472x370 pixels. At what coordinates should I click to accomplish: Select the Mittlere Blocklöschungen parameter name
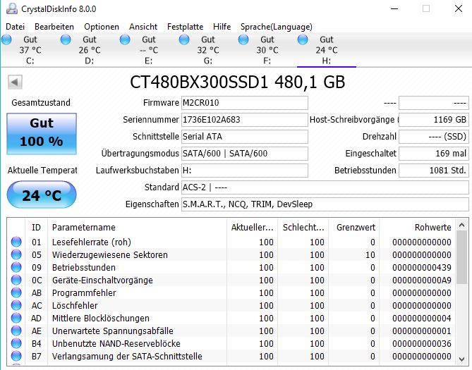(x=101, y=318)
